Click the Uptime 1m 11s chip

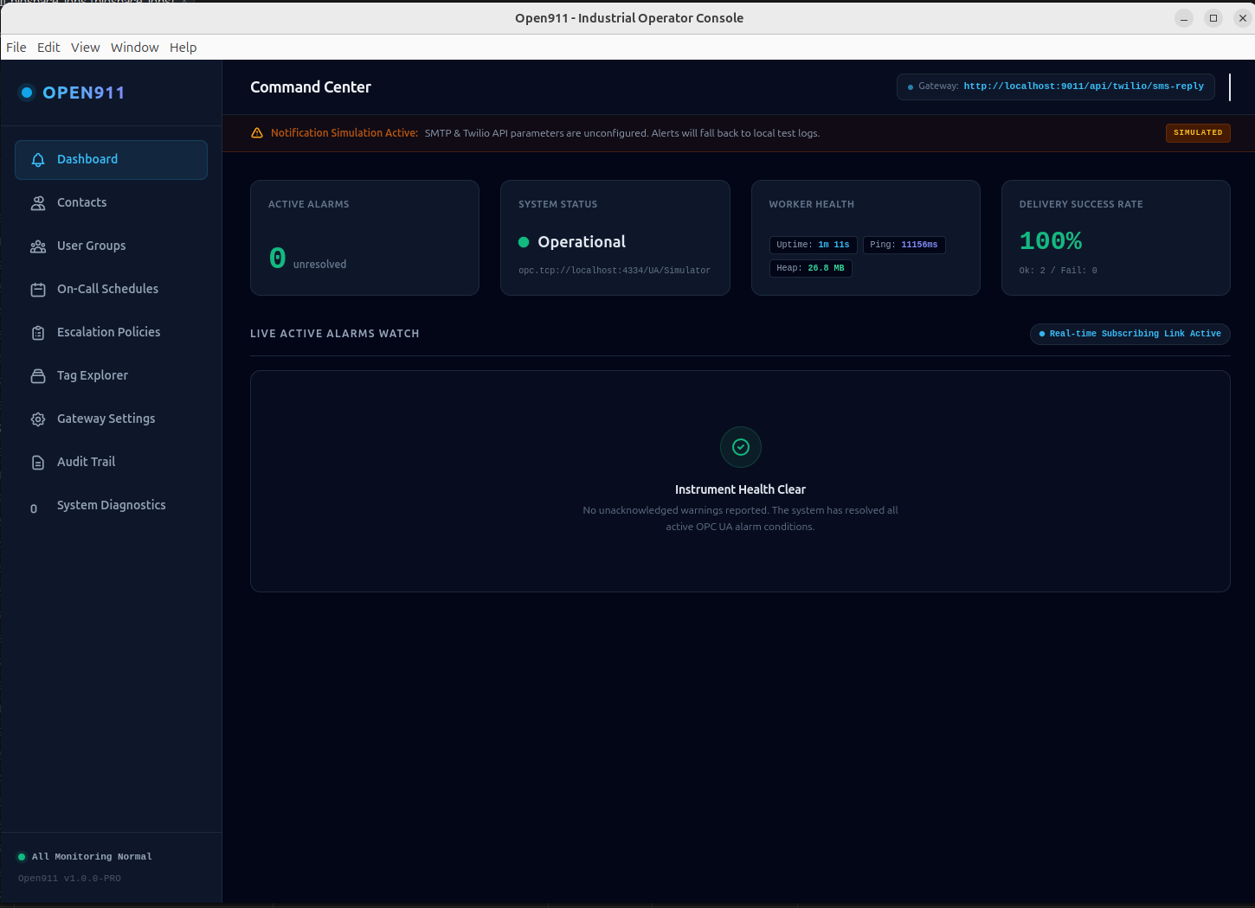(x=814, y=245)
